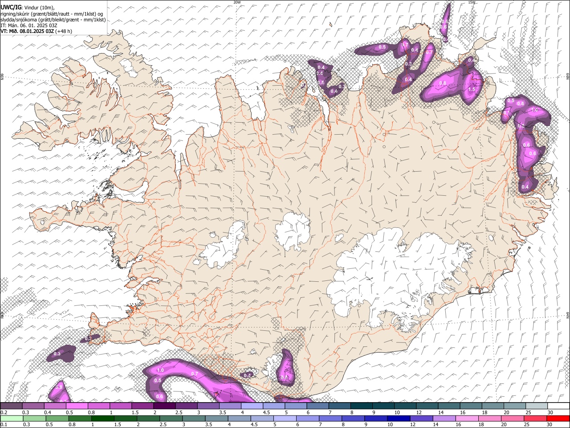This screenshot has width=570, height=428.
Task: Pick the bottom-row swatch between 0.5 and 0.8
Action: pos(57,419)
